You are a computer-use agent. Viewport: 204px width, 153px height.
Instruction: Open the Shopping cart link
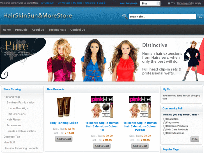[184, 3]
